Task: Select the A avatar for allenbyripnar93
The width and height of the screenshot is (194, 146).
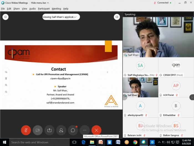Action: point(140,106)
